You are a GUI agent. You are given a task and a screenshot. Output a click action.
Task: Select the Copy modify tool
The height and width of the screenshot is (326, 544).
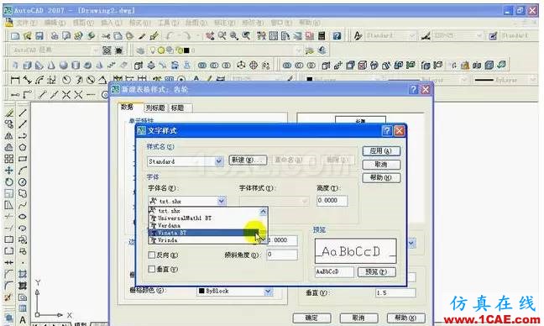click(9, 124)
